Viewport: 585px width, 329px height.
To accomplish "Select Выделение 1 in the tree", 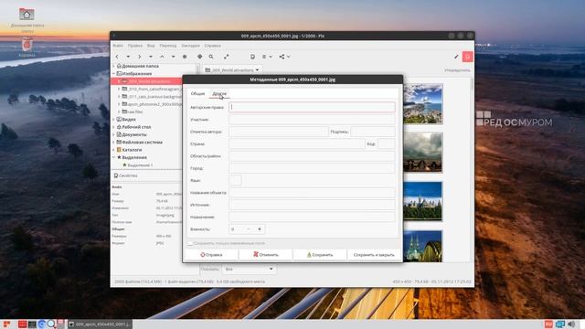I will click(140, 164).
